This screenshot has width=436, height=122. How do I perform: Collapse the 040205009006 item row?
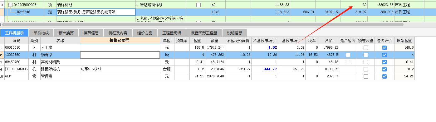(10, 5)
